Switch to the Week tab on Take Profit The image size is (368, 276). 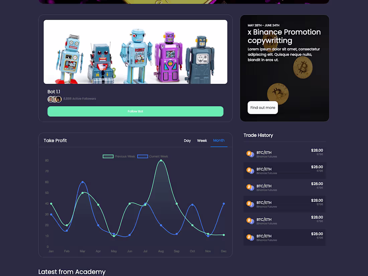[202, 141]
